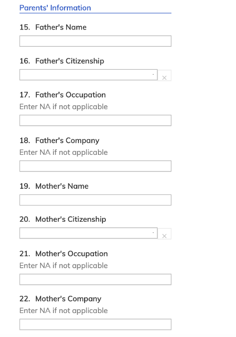Viewport: 236px width, 337px height.
Task: Open the Mother's Citizenship dropdown arrow
Action: (153, 233)
